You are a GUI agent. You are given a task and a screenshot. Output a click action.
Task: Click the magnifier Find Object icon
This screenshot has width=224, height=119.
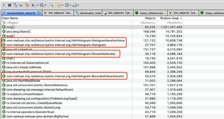(52, 5)
